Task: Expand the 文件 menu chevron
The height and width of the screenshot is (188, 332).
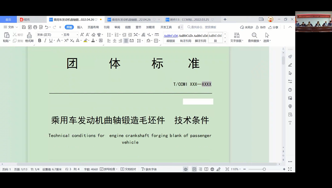Action: coord(17,27)
